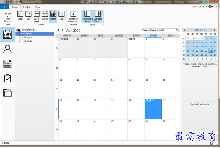Select the highlighted 八月 23 day cell
Screen dimensions: 220x148
(x=153, y=109)
